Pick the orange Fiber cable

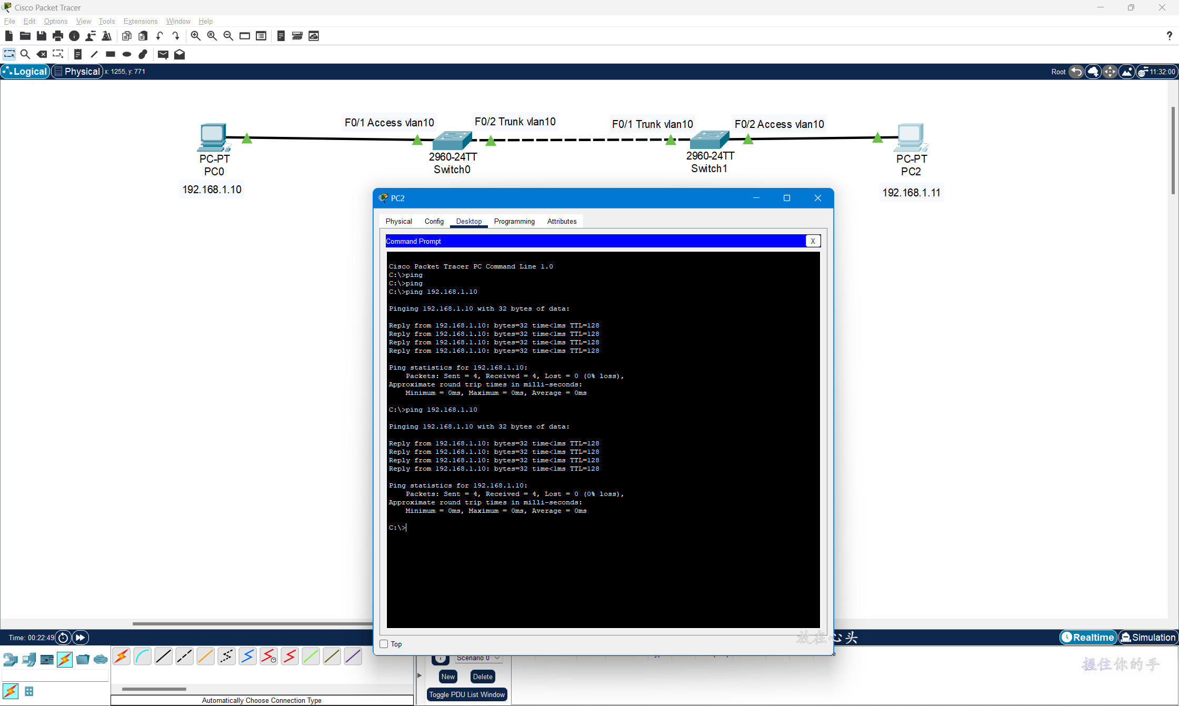point(206,657)
